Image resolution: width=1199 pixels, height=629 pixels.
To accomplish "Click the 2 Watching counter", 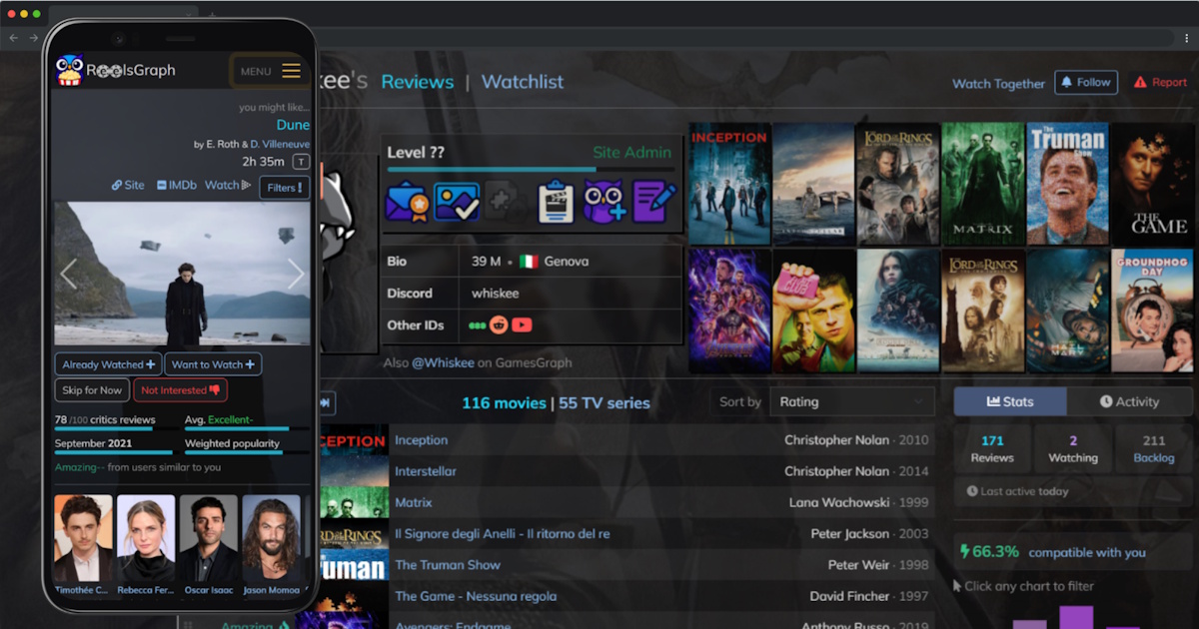I will (1073, 449).
